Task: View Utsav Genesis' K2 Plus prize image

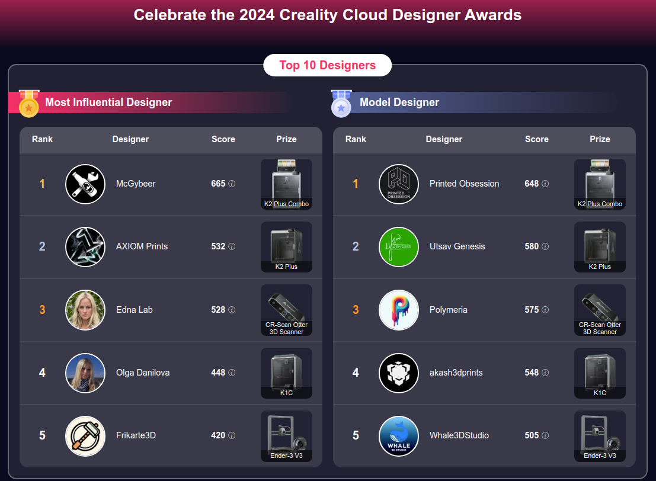Action: tap(600, 247)
